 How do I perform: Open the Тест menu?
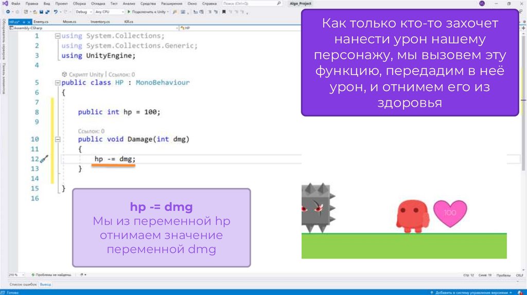(x=114, y=4)
